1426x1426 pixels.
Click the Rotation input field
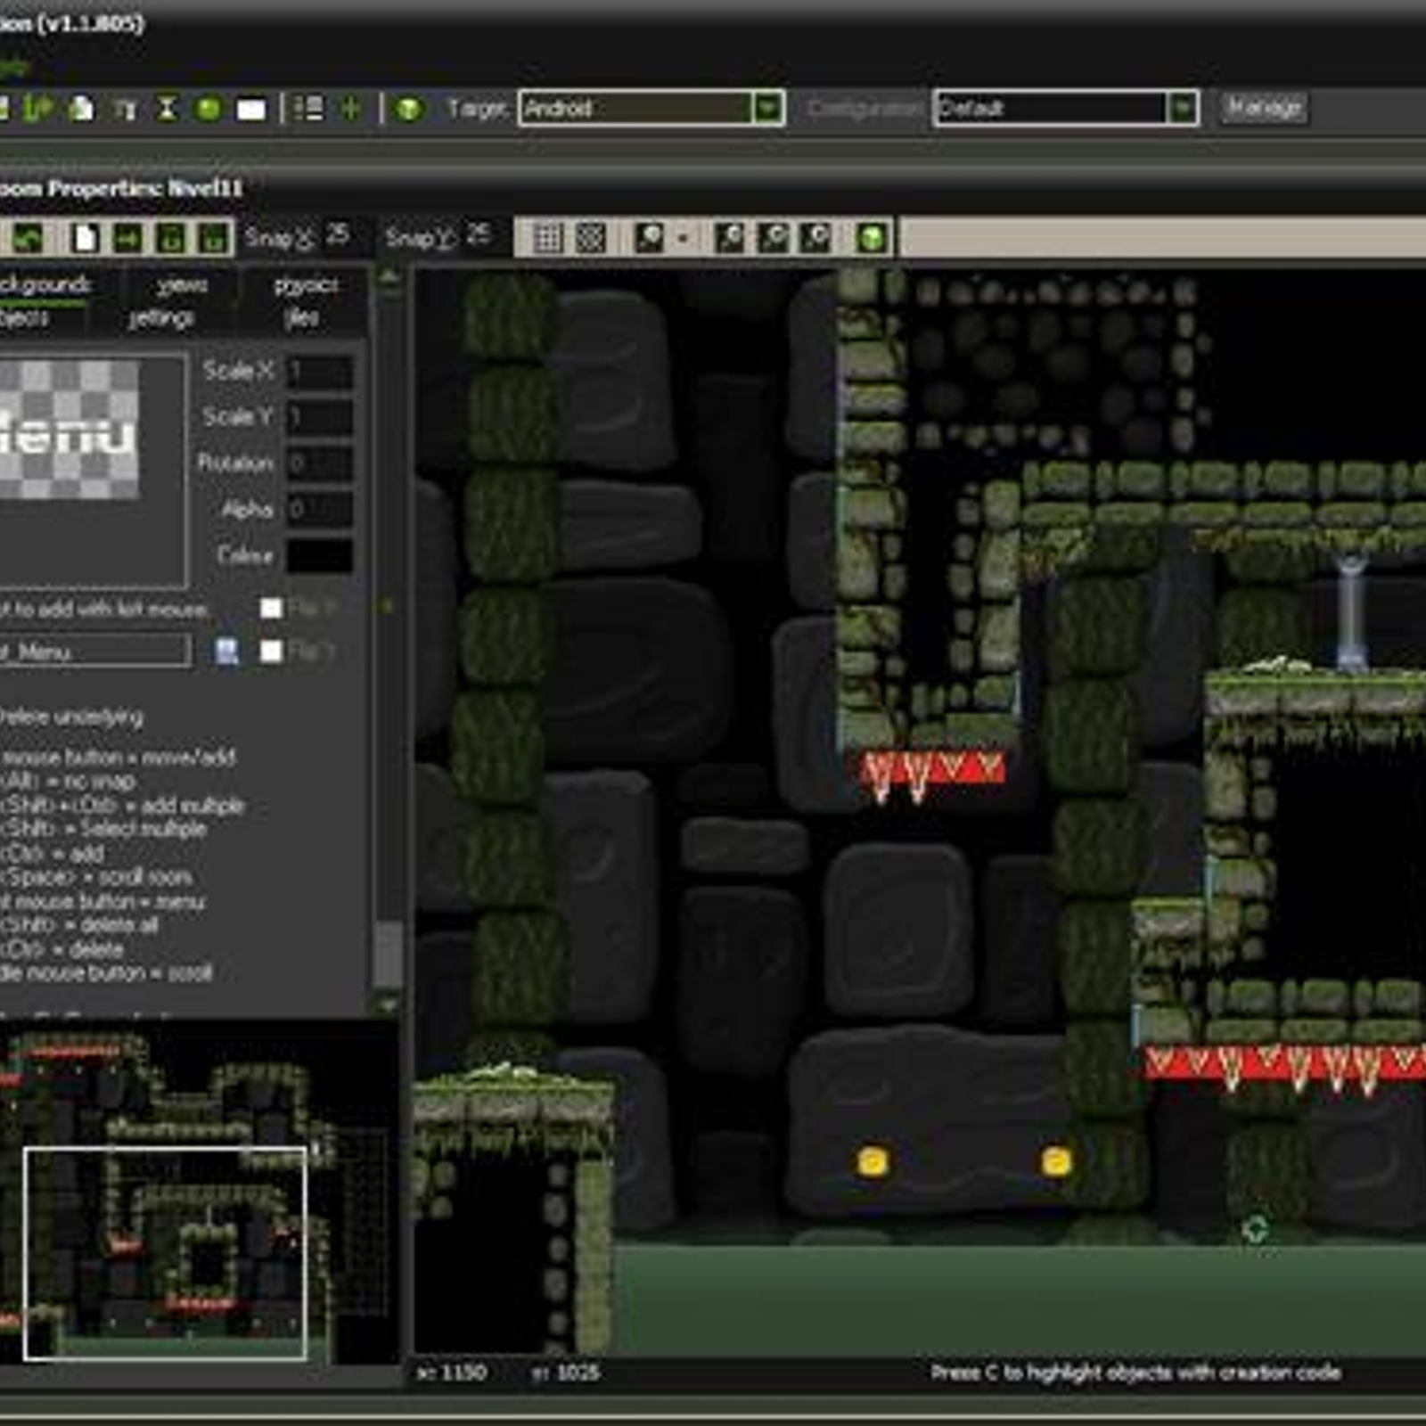pos(319,463)
